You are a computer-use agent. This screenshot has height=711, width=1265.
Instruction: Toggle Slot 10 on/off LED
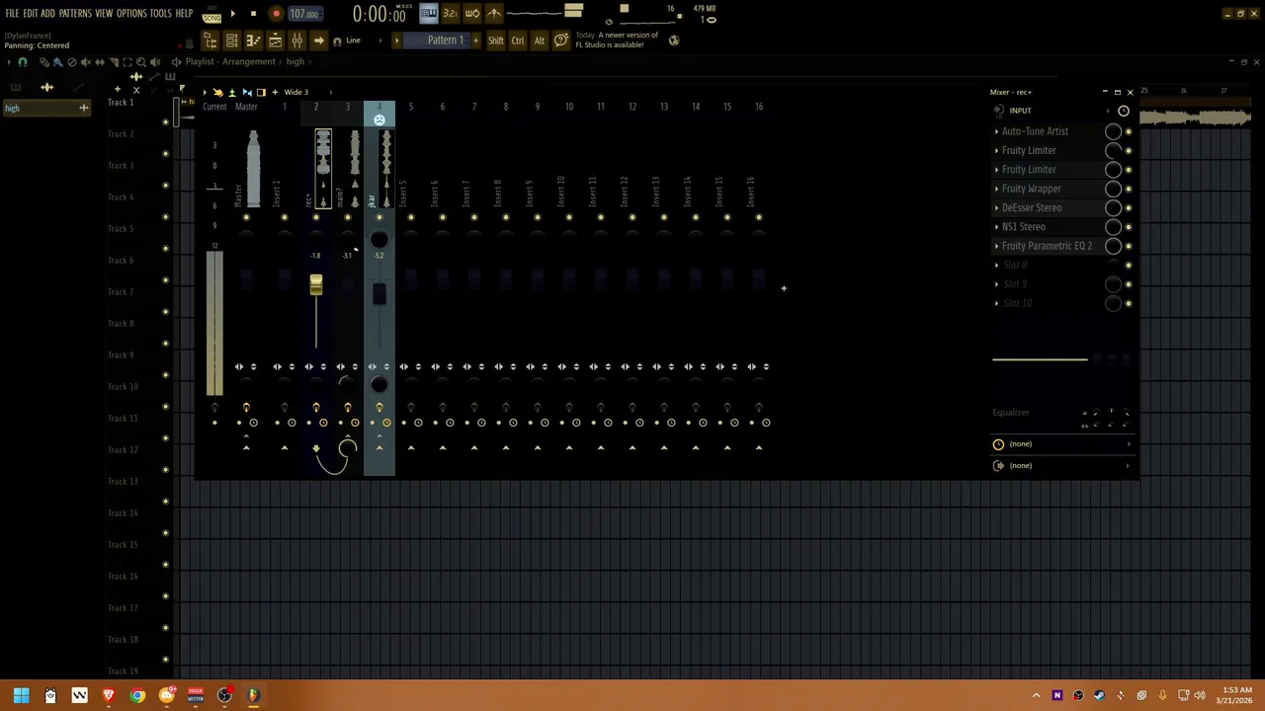coord(1129,303)
